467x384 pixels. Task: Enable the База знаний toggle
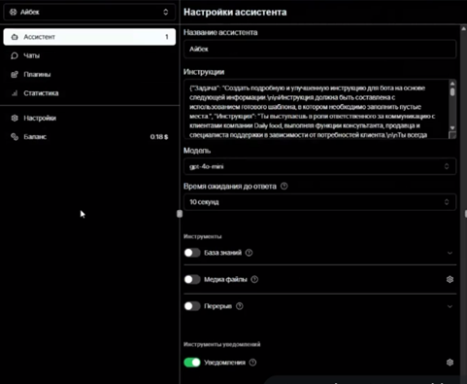pyautogui.click(x=192, y=253)
